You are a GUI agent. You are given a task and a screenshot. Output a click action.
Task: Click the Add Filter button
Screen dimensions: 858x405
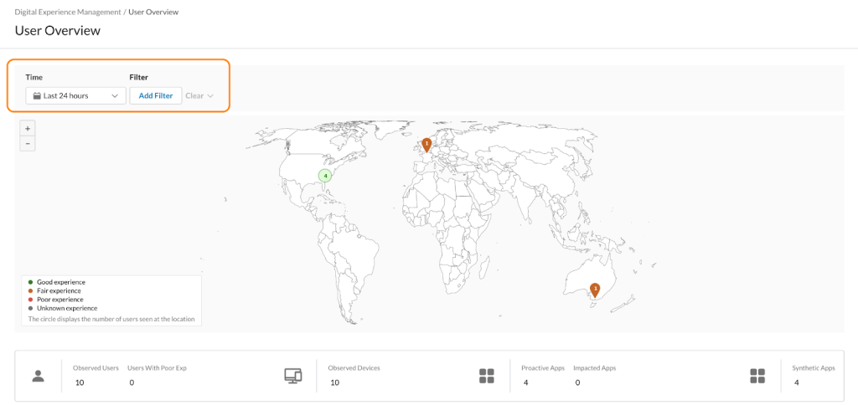click(x=156, y=95)
